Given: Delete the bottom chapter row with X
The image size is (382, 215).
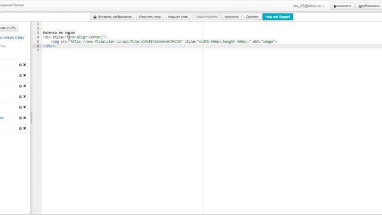Looking at the screenshot, I should pos(24,128).
